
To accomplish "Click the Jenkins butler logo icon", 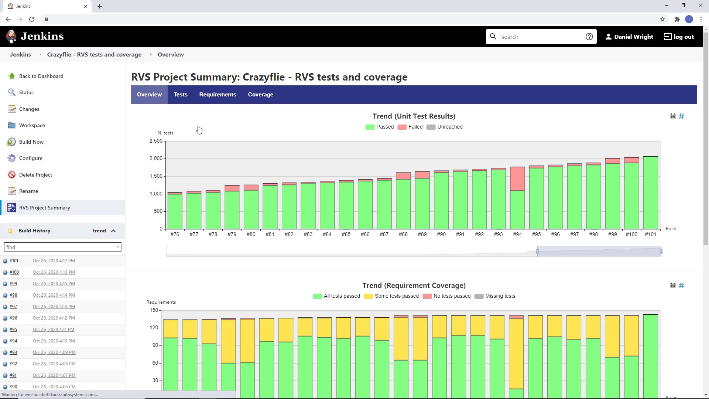I will tap(11, 36).
